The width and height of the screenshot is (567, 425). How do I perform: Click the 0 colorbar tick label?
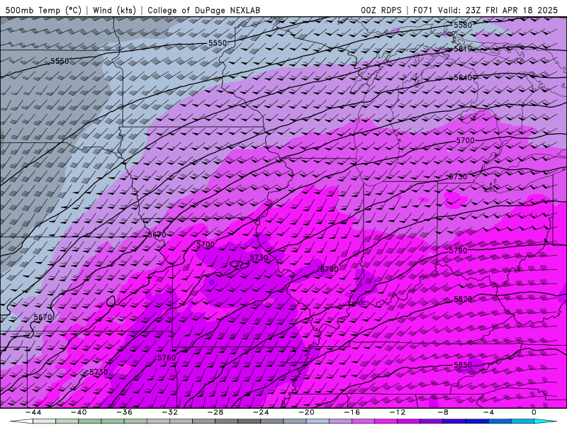534,412
